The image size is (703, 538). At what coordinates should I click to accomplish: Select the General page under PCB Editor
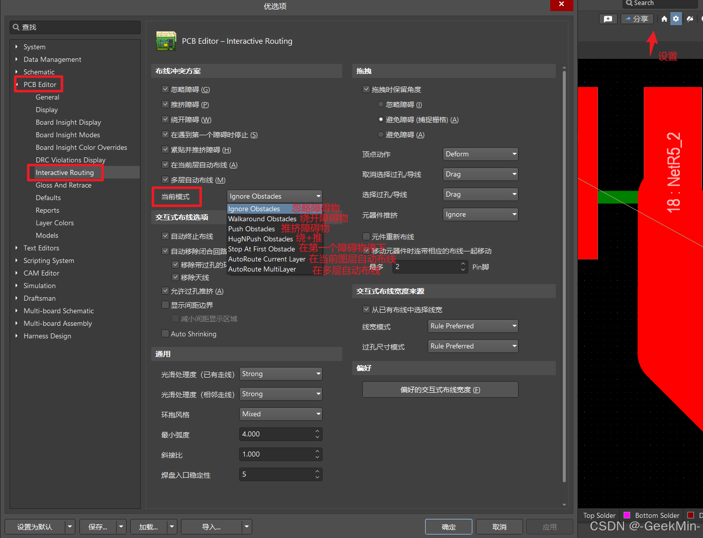click(47, 97)
